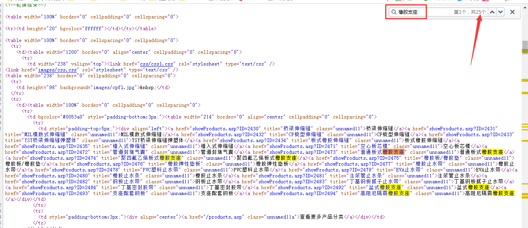Screen dimensions: 528x228
Task: Click the orange current-match highlight 橡胶支座
Action: [393, 152]
